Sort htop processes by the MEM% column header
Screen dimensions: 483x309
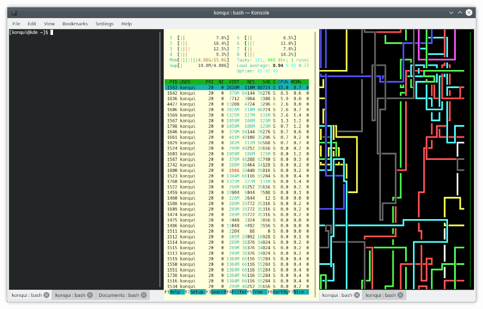pyautogui.click(x=297, y=81)
